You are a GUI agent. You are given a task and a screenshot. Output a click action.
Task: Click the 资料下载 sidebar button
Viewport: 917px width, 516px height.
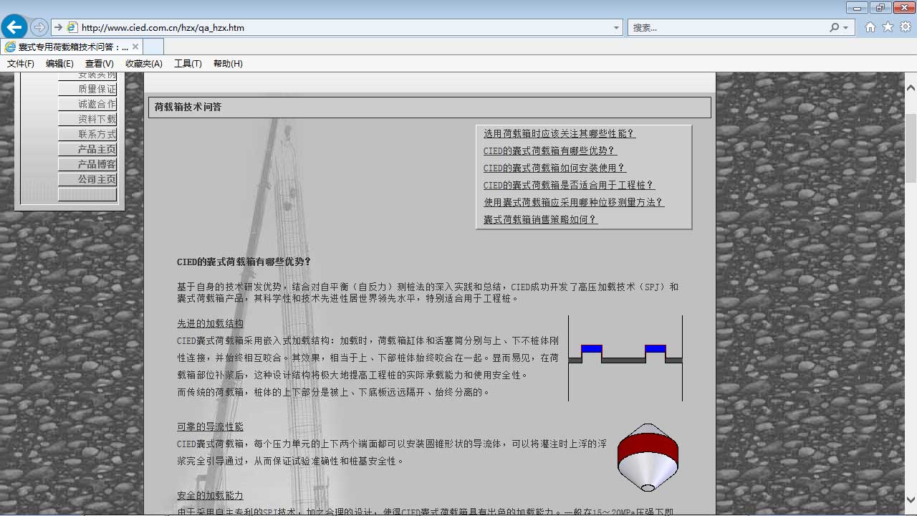(87, 119)
